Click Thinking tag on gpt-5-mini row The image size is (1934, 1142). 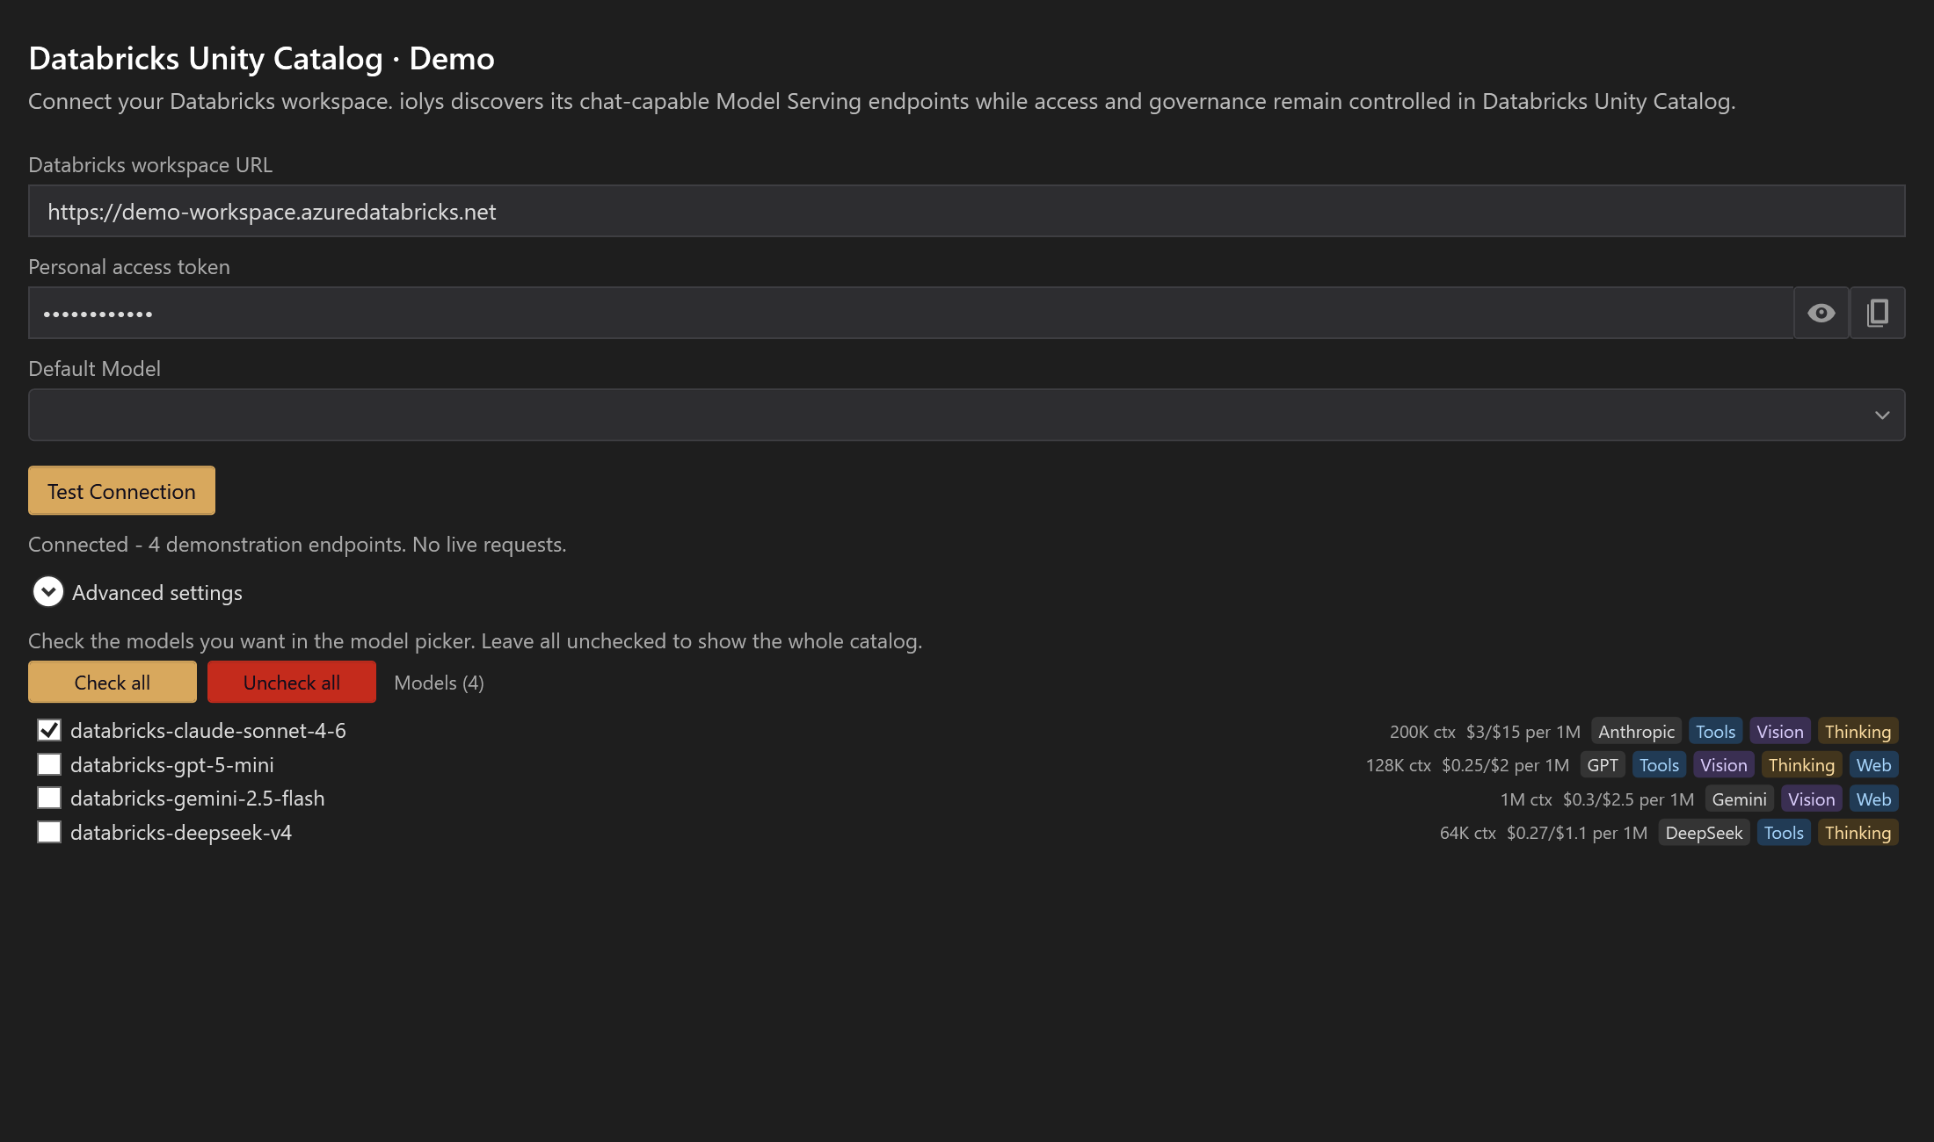coord(1801,765)
